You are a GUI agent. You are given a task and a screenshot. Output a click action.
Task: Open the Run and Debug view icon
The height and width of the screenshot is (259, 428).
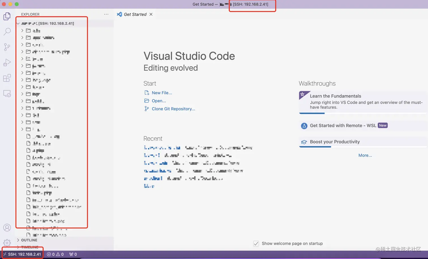[7, 62]
